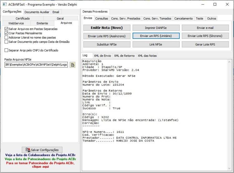Click the log scrollbar down arrow

(x=229, y=168)
